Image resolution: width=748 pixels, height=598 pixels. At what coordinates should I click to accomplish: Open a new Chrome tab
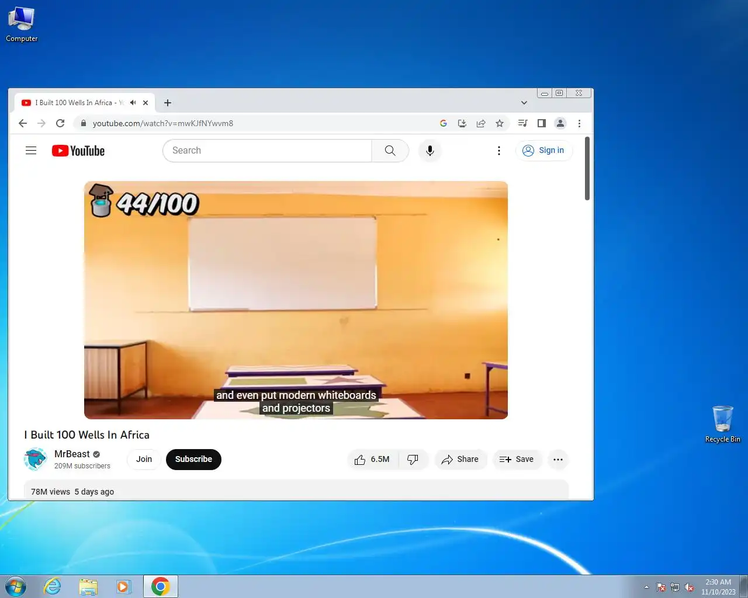168,103
